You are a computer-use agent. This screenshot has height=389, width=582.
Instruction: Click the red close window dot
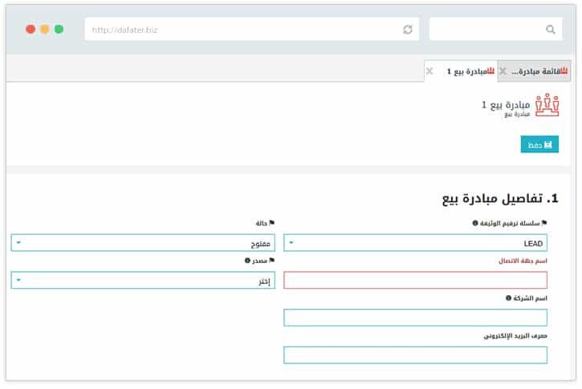point(31,29)
